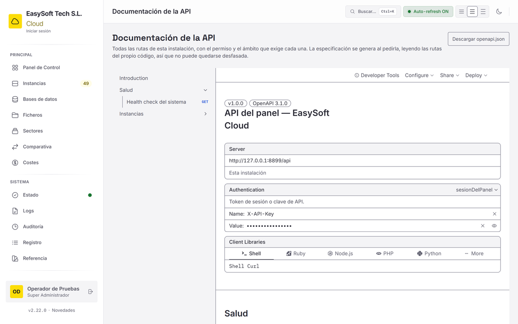The width and height of the screenshot is (518, 324).
Task: Click the Ficheros folder icon
Action: [x=15, y=115]
